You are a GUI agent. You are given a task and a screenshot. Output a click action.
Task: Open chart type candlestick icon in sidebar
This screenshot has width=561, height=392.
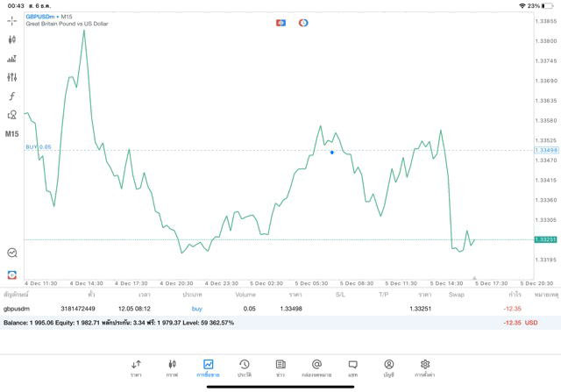pos(11,39)
